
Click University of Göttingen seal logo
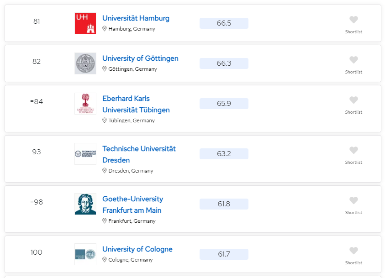(x=85, y=63)
